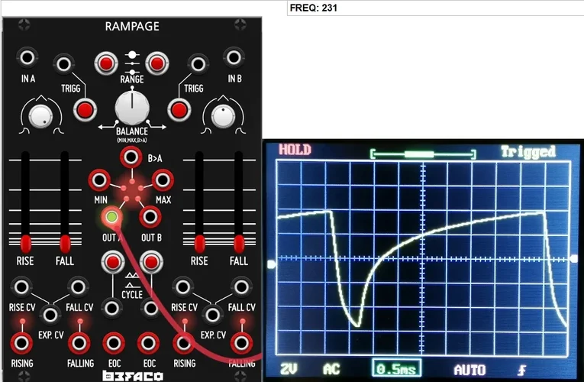Click channel B RISING output jack
This screenshot has height=382, width=584.
(x=183, y=343)
